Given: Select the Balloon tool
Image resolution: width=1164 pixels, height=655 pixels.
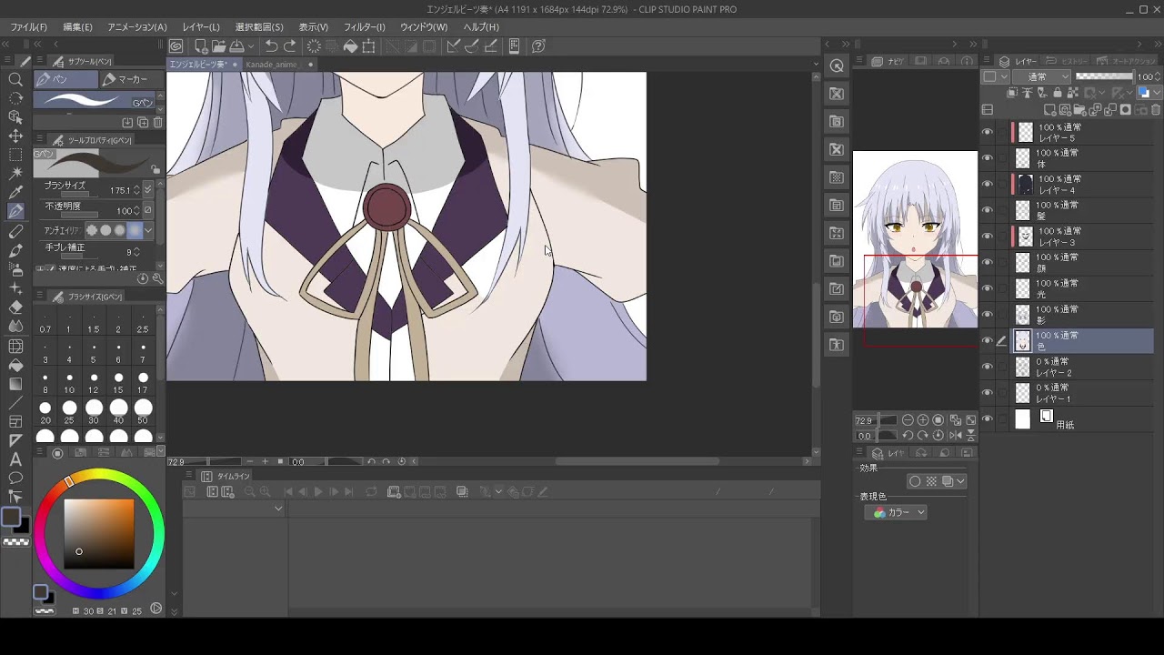Looking at the screenshot, I should pyautogui.click(x=15, y=478).
